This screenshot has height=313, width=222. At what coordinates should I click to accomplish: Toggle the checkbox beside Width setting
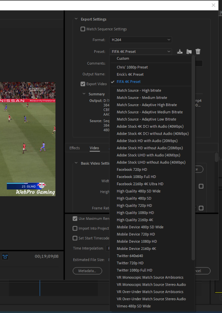tap(201, 186)
